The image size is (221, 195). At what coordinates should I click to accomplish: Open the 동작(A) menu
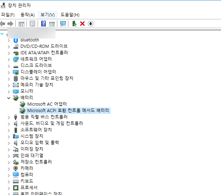pyautogui.click(x=28, y=15)
